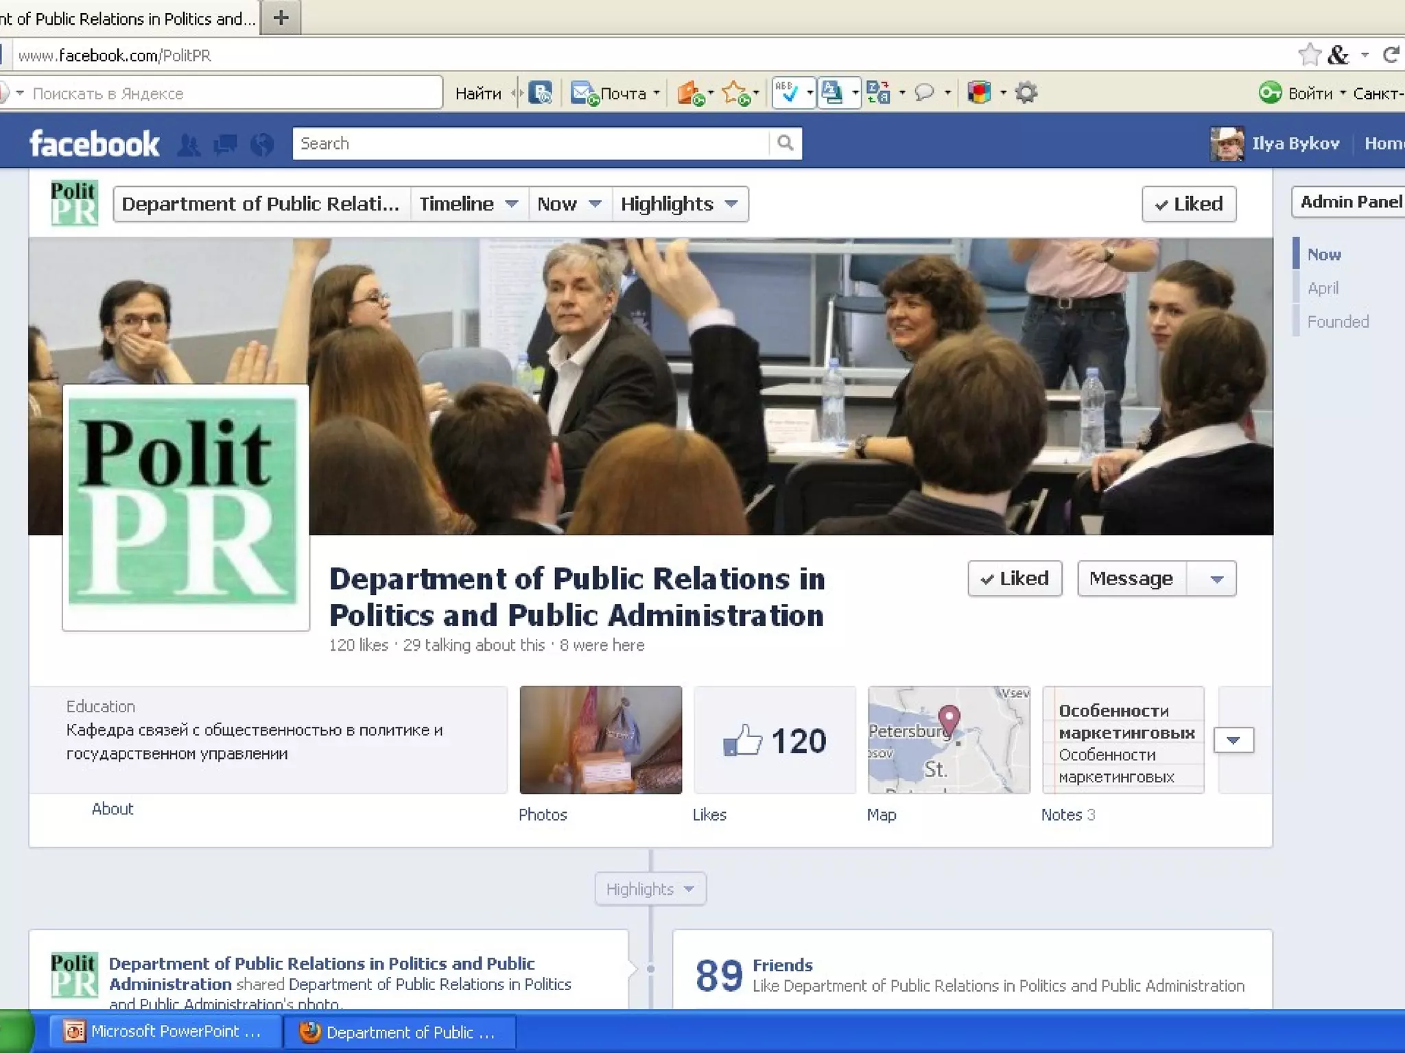Screen dimensions: 1405x1053
Task: Click the bookmark star icon in address bar
Action: (1309, 55)
